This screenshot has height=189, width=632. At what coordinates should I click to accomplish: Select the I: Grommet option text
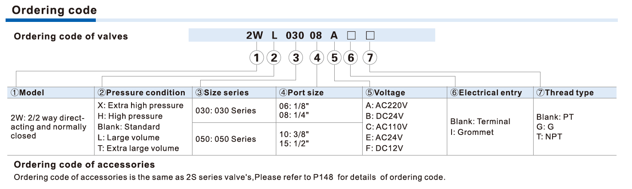point(472,132)
